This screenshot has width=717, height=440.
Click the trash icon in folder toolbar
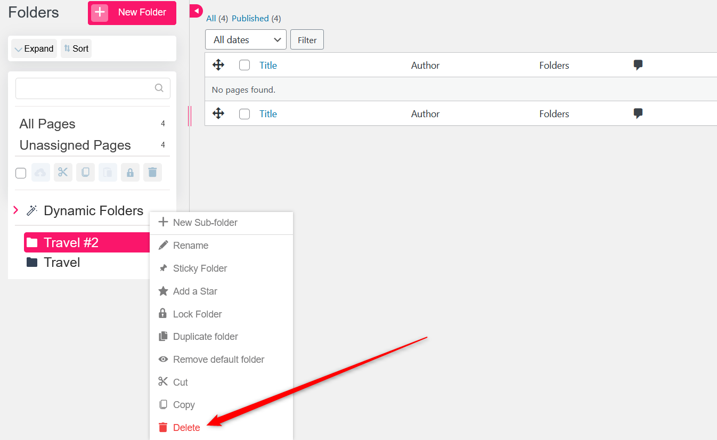click(152, 173)
